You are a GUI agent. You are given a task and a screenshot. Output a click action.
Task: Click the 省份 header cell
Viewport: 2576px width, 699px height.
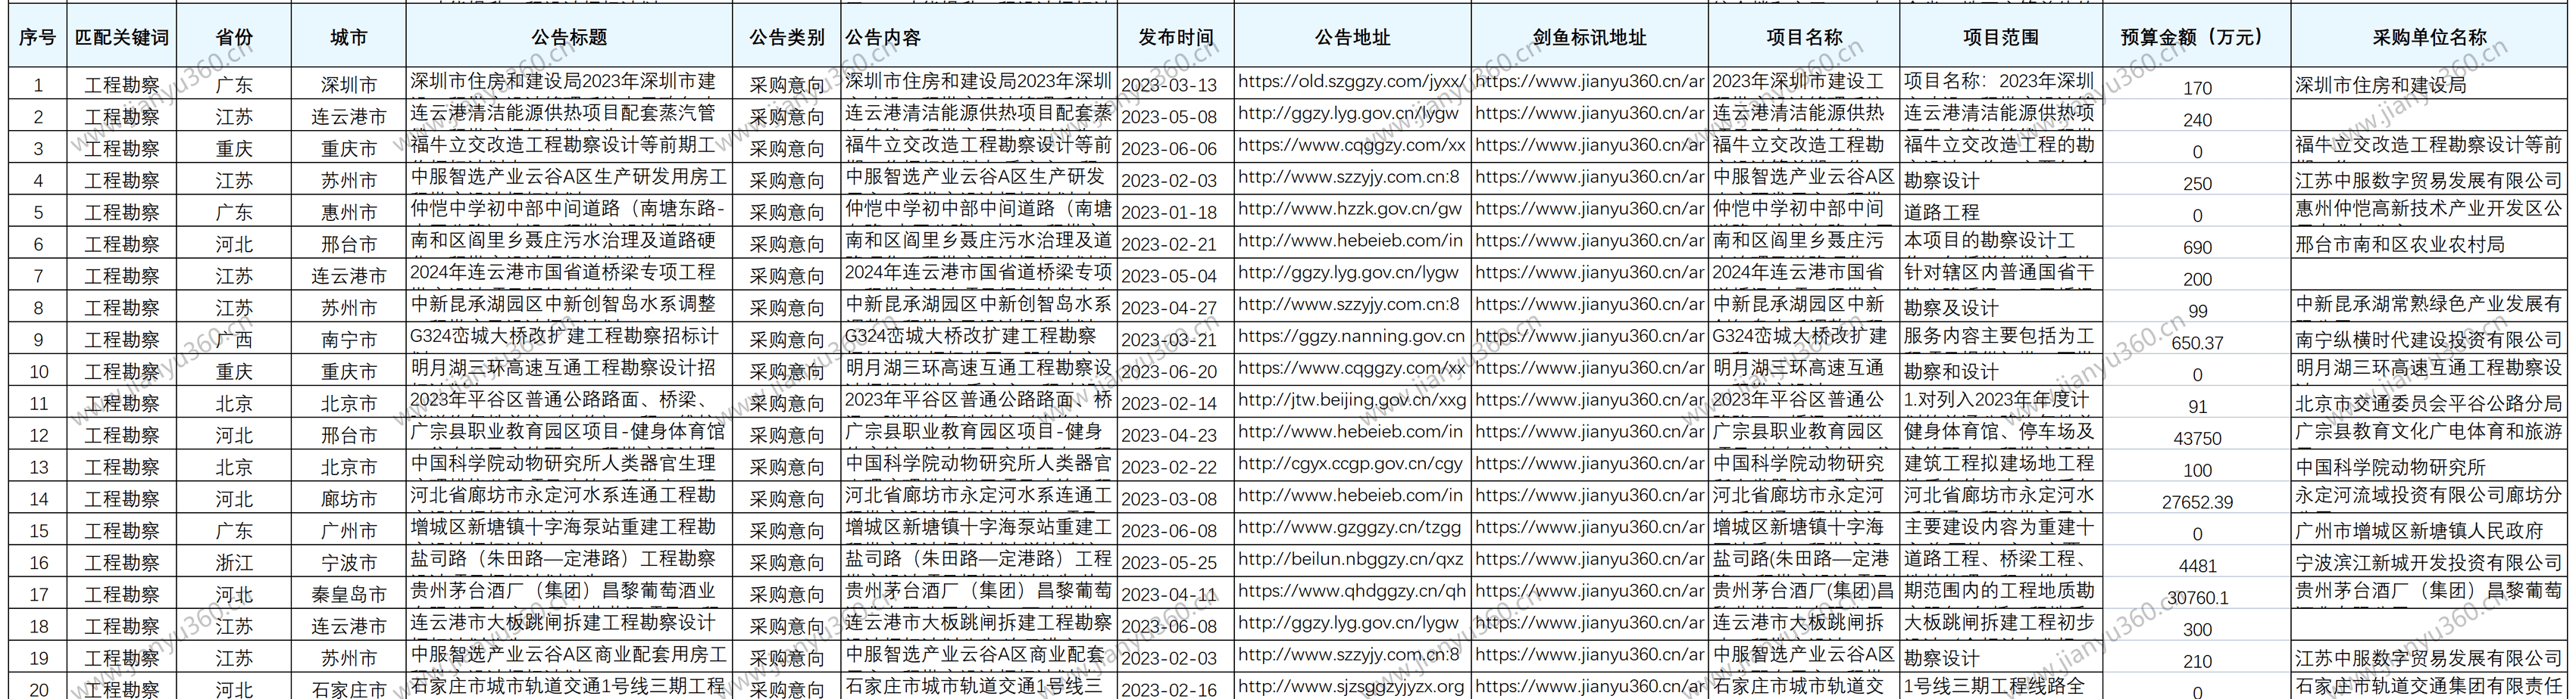click(234, 38)
